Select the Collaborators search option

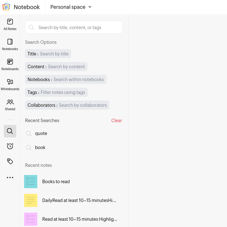(x=67, y=105)
